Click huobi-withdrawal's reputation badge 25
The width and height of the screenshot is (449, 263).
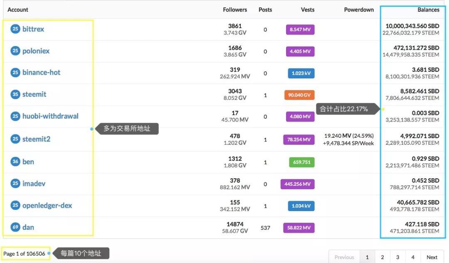tap(15, 116)
